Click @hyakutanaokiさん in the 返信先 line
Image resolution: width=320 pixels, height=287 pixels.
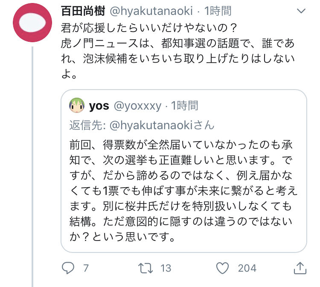162,125
